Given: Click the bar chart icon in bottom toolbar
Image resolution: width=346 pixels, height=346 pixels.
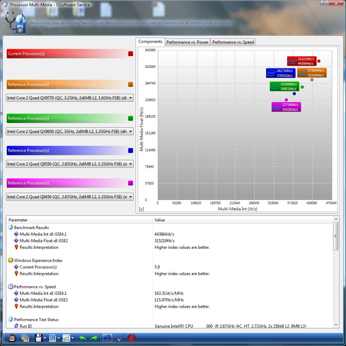Looking at the screenshot, I should coord(53,338).
